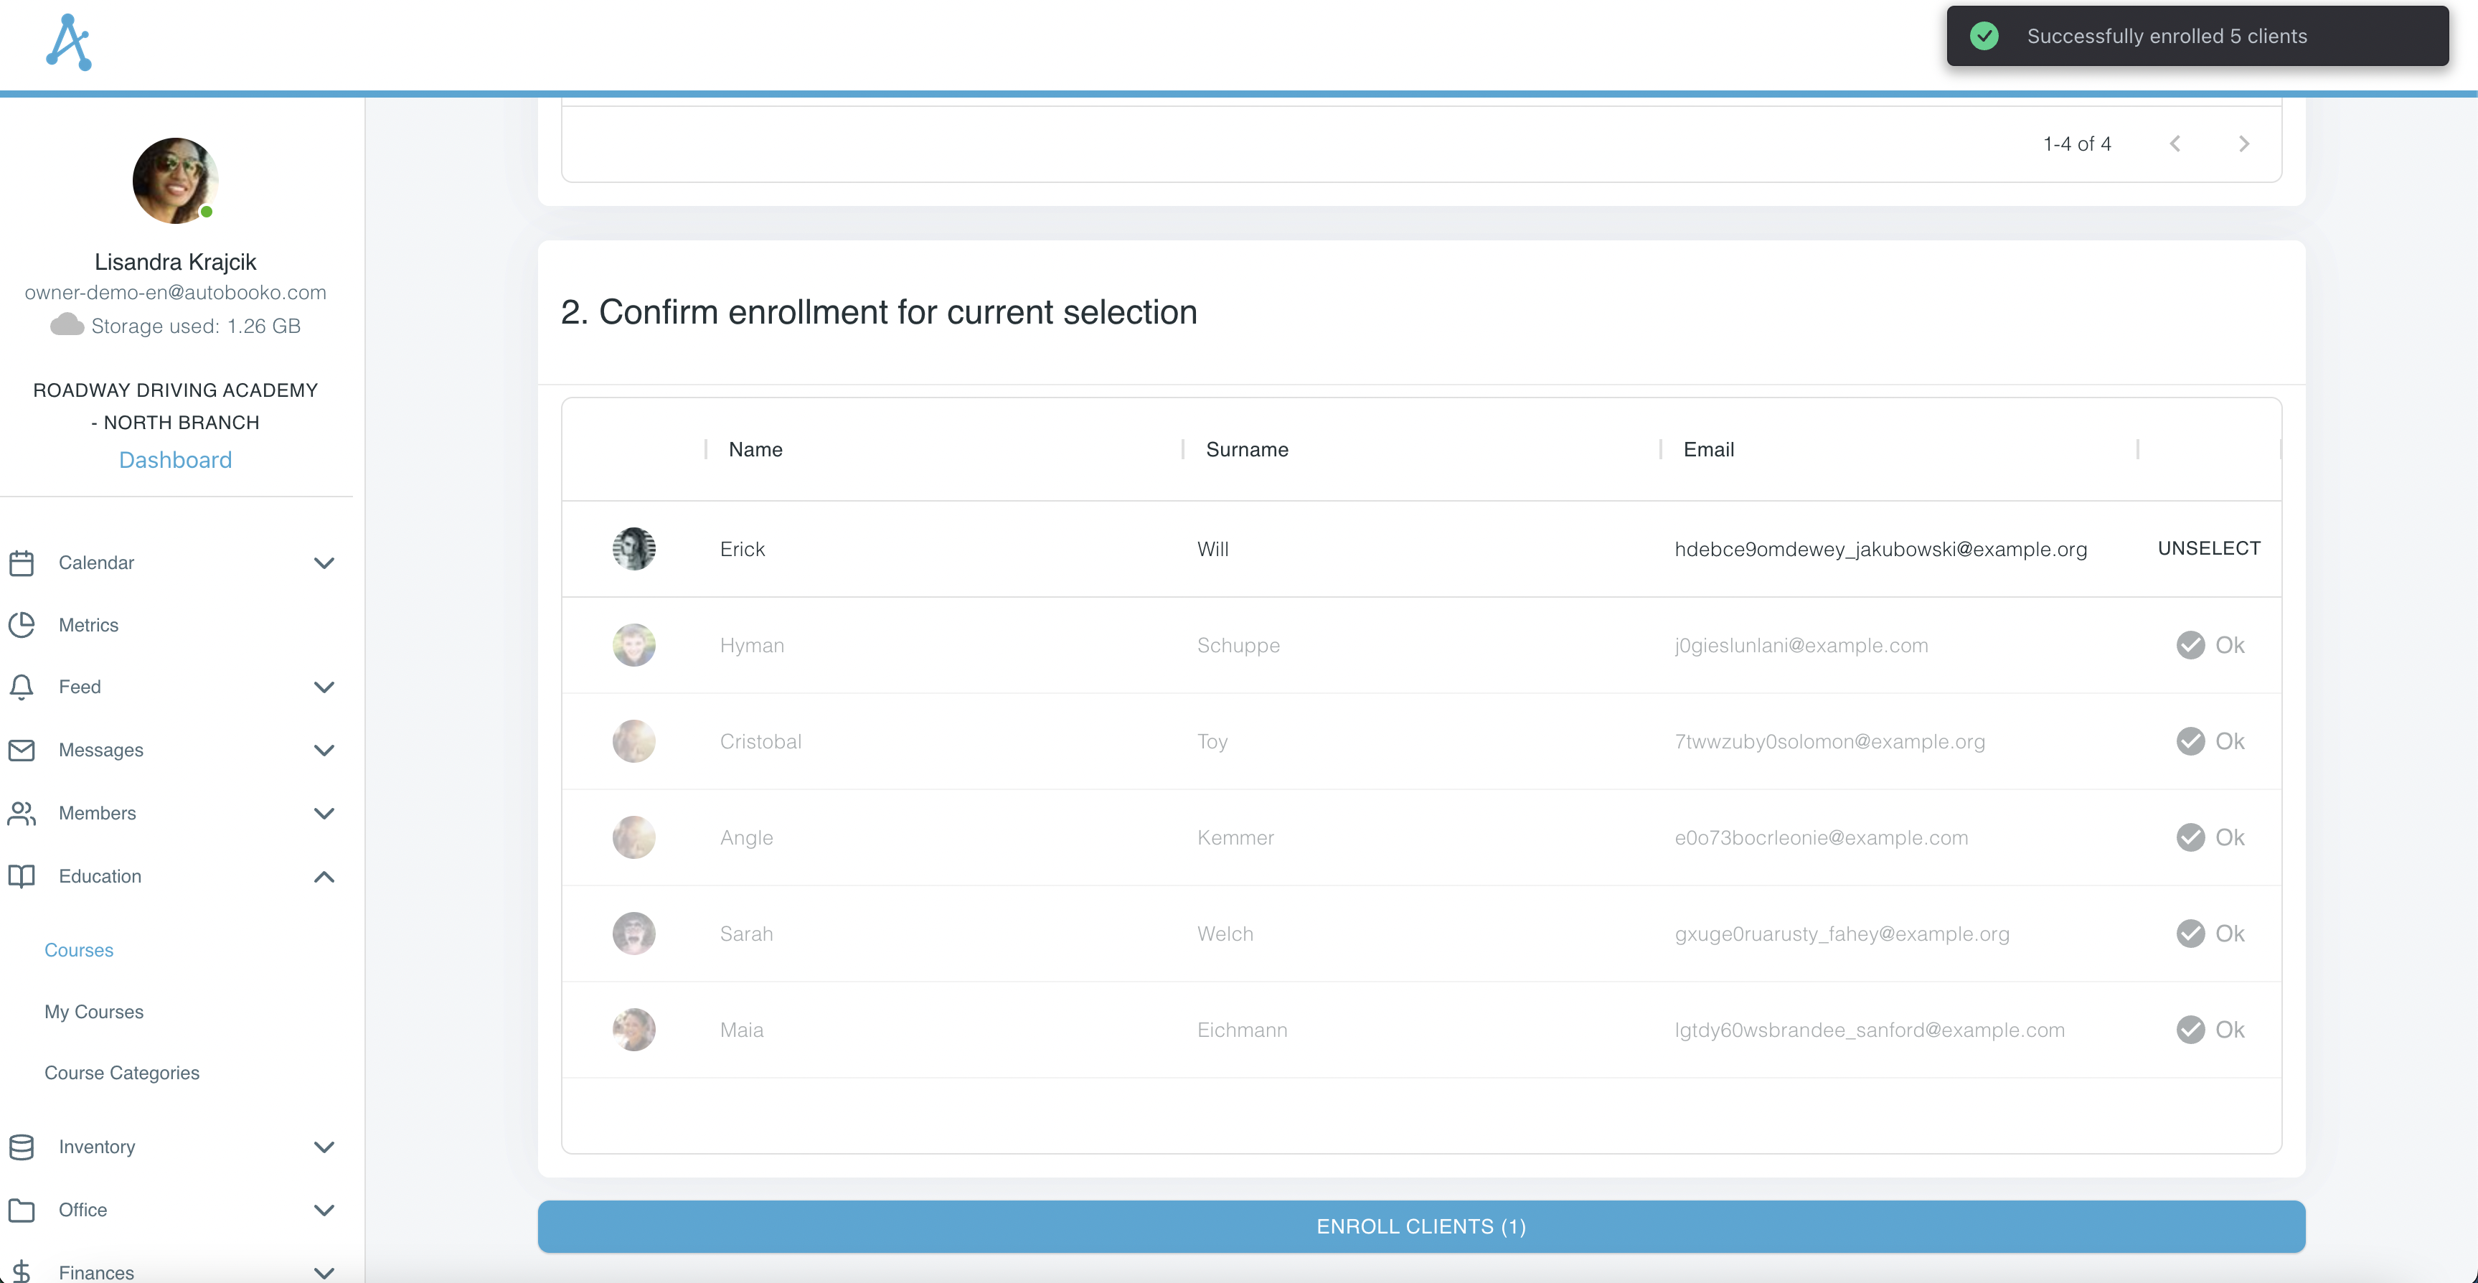Open the Dashboard link

point(175,460)
